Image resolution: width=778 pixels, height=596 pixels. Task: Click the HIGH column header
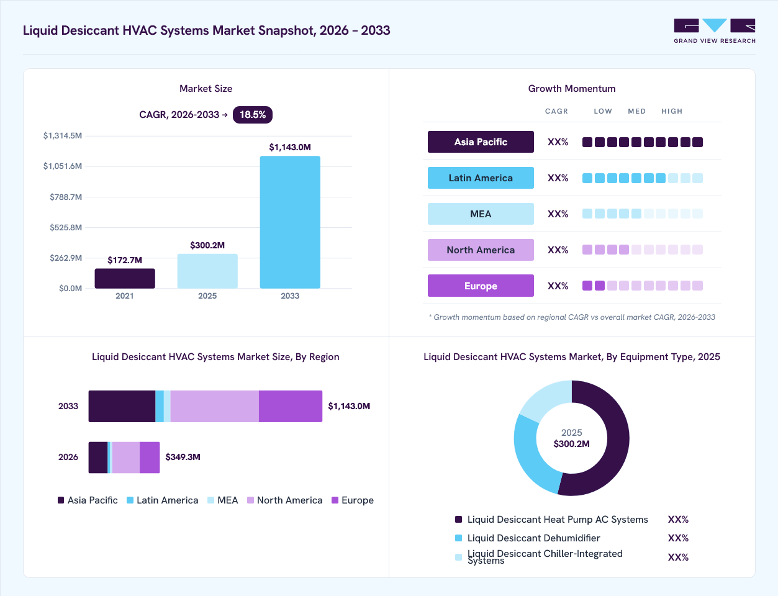tap(672, 111)
